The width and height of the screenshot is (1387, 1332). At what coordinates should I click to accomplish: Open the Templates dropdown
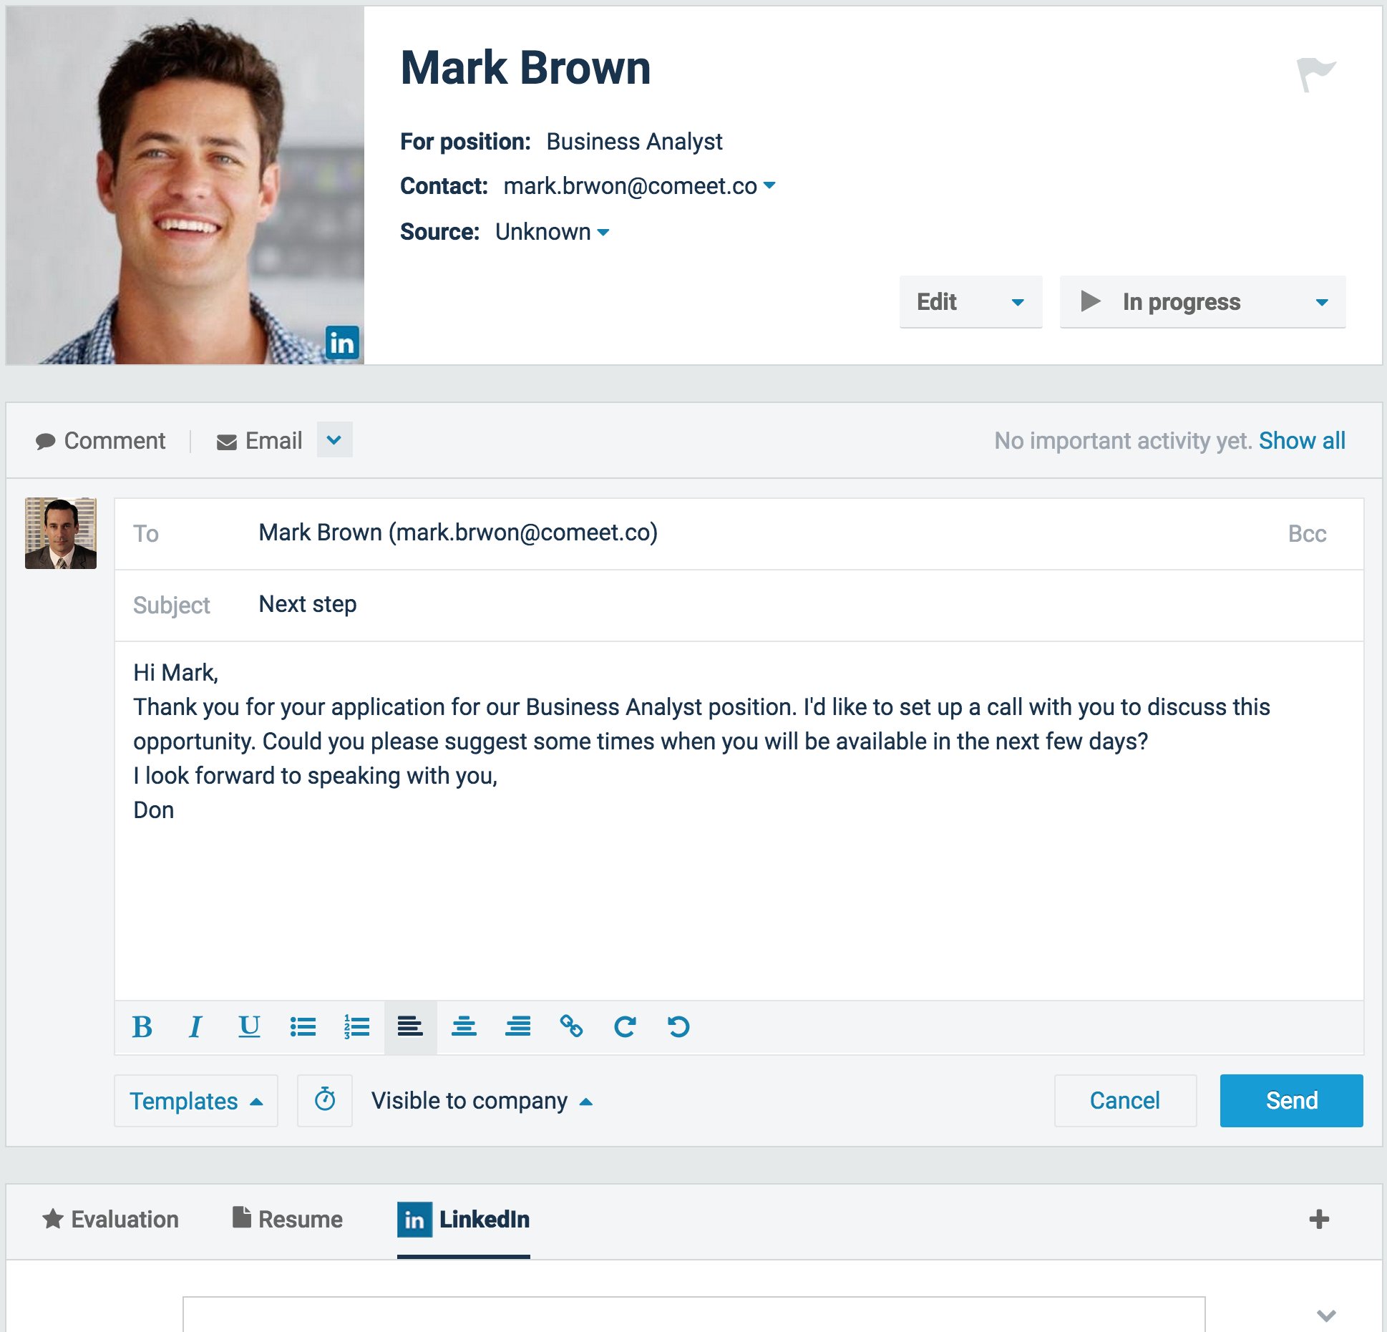coord(195,1101)
